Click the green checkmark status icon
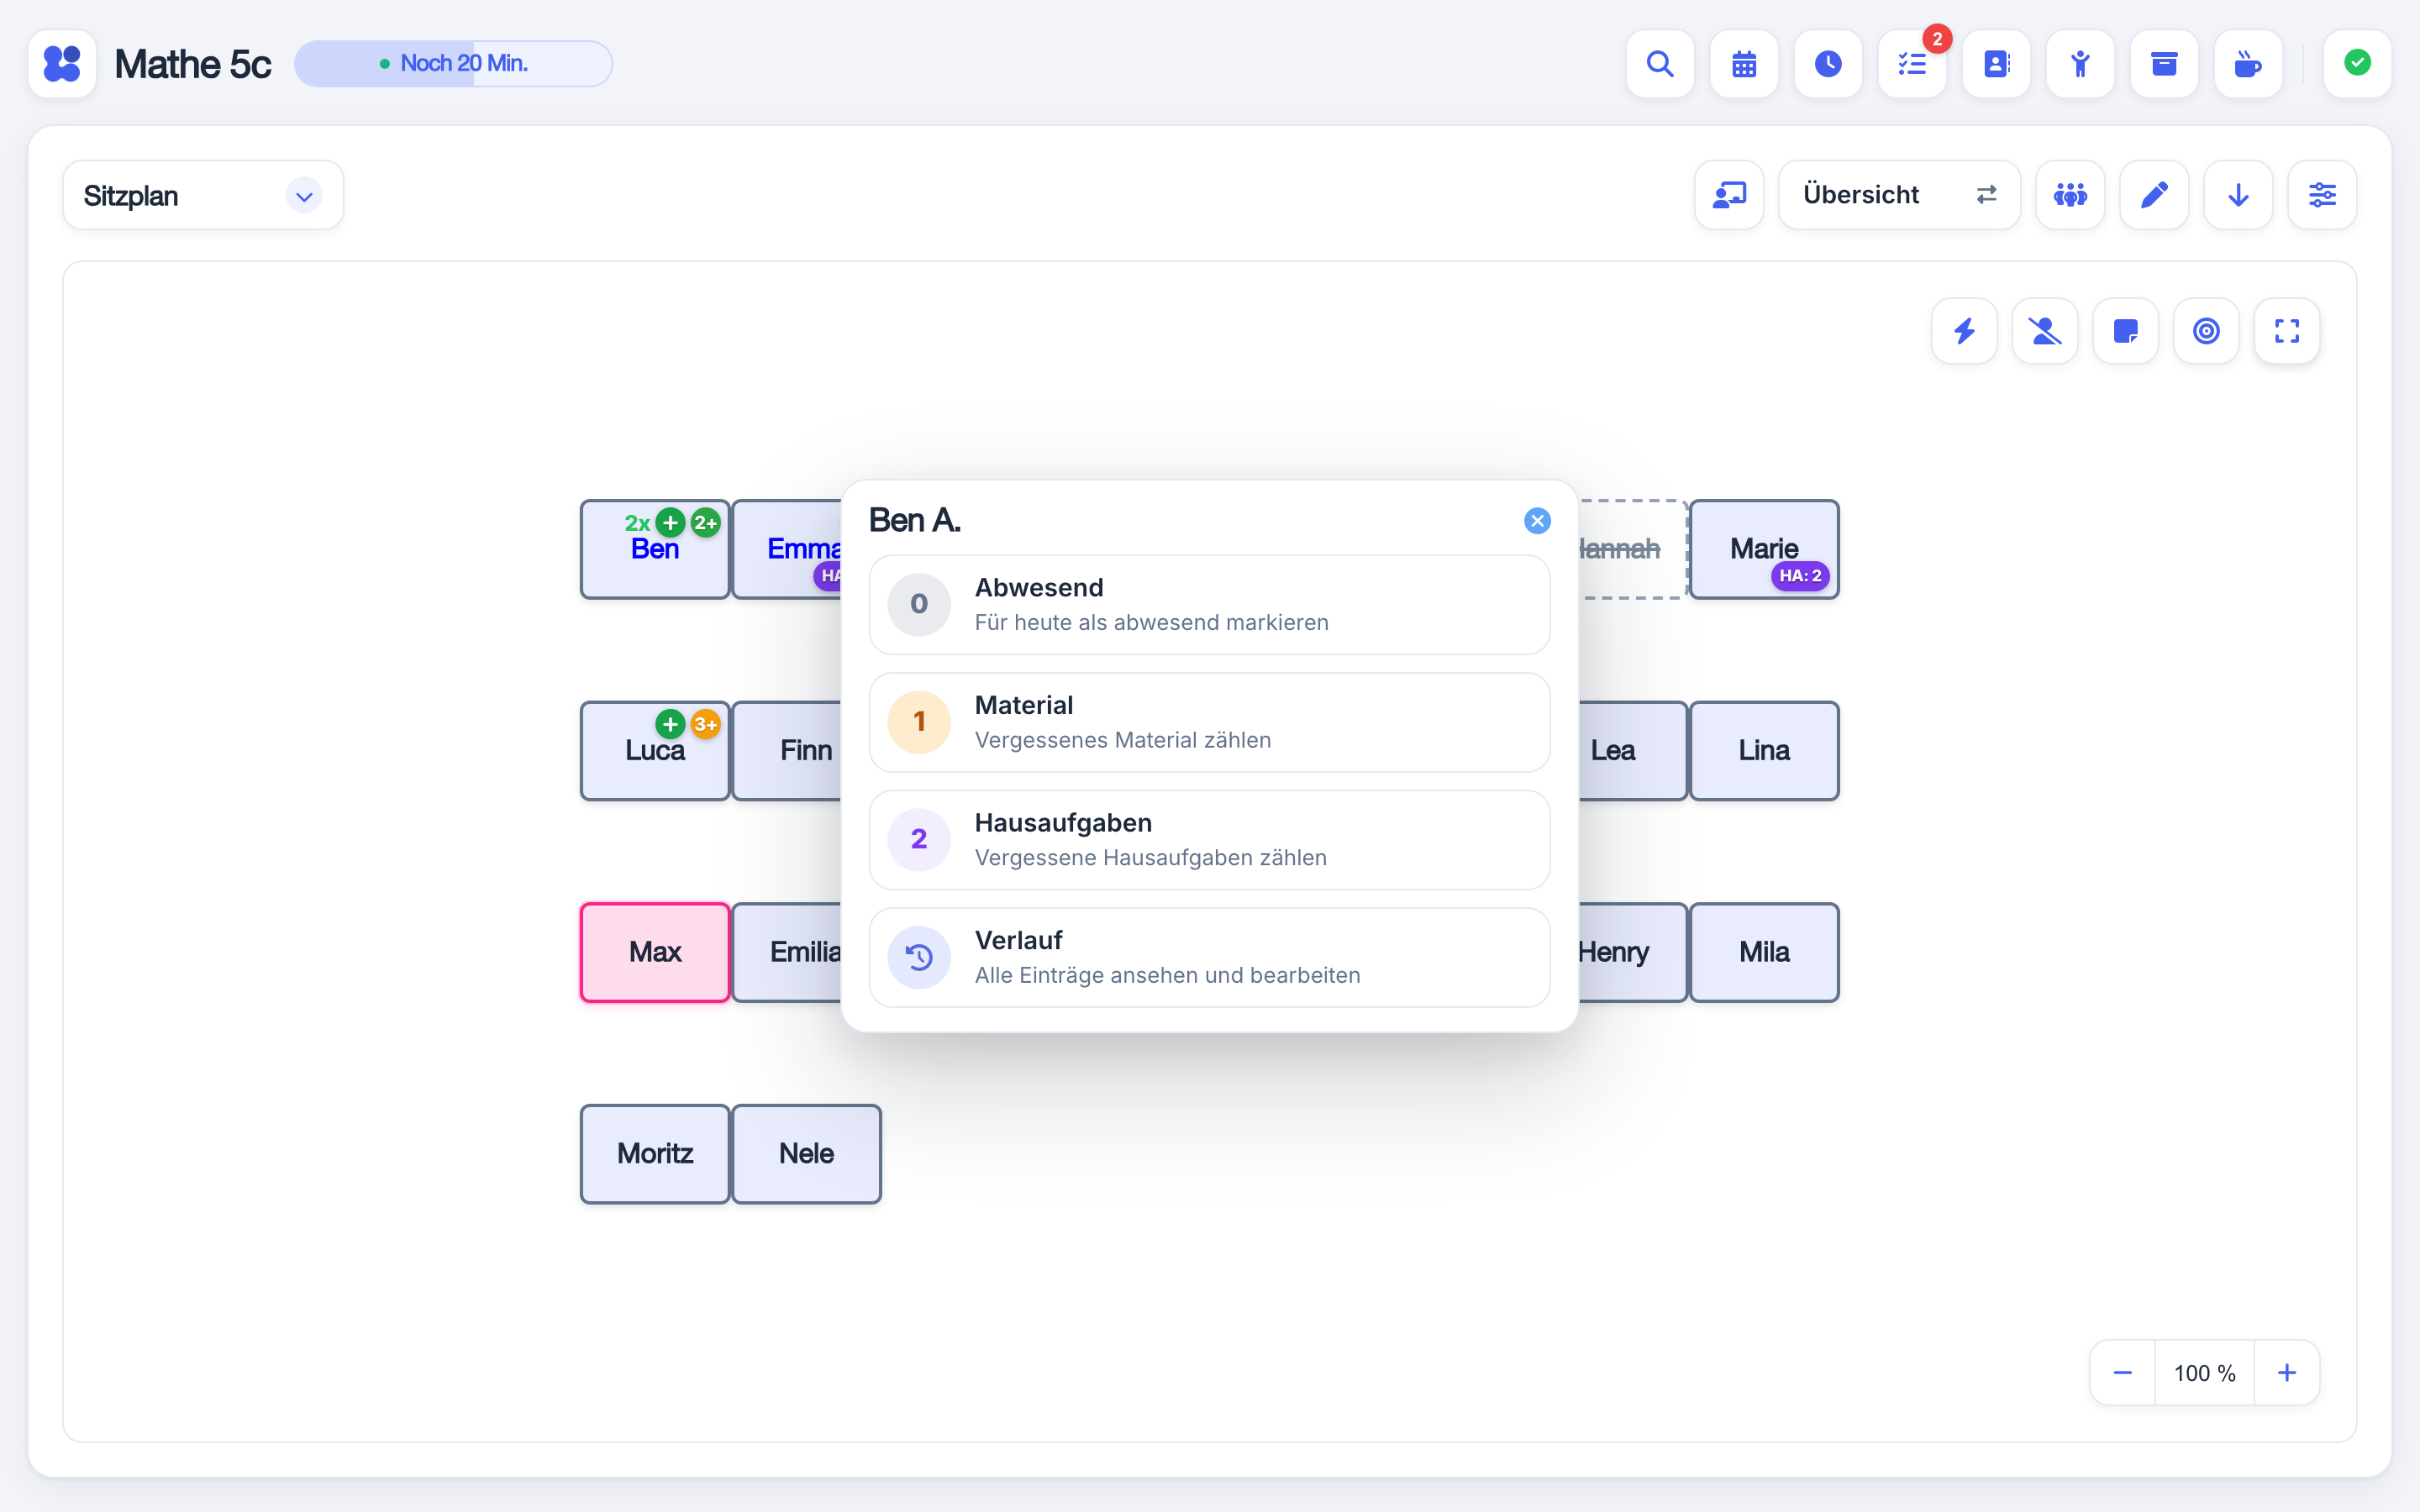2420x1512 pixels. [2357, 64]
